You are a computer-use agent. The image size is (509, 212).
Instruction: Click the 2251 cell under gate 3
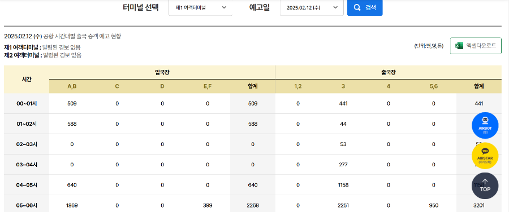[x=343, y=205]
